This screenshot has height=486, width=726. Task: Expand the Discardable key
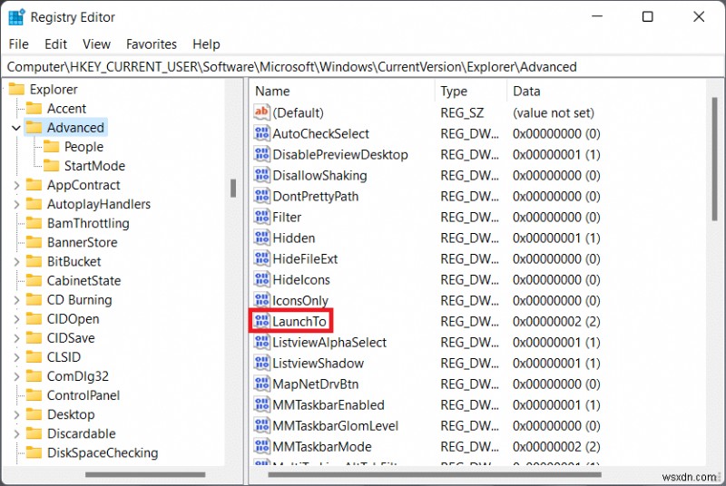coord(16,433)
